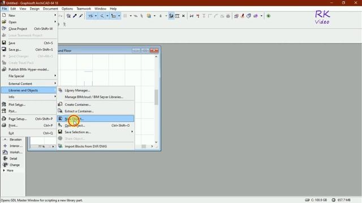Click the Elevation tool in toolbox

pos(13,139)
